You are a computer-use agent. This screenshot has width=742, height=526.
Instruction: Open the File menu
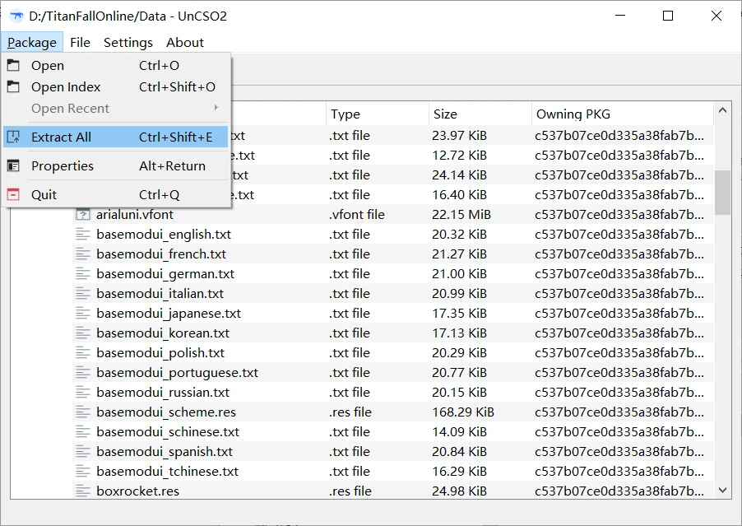80,42
